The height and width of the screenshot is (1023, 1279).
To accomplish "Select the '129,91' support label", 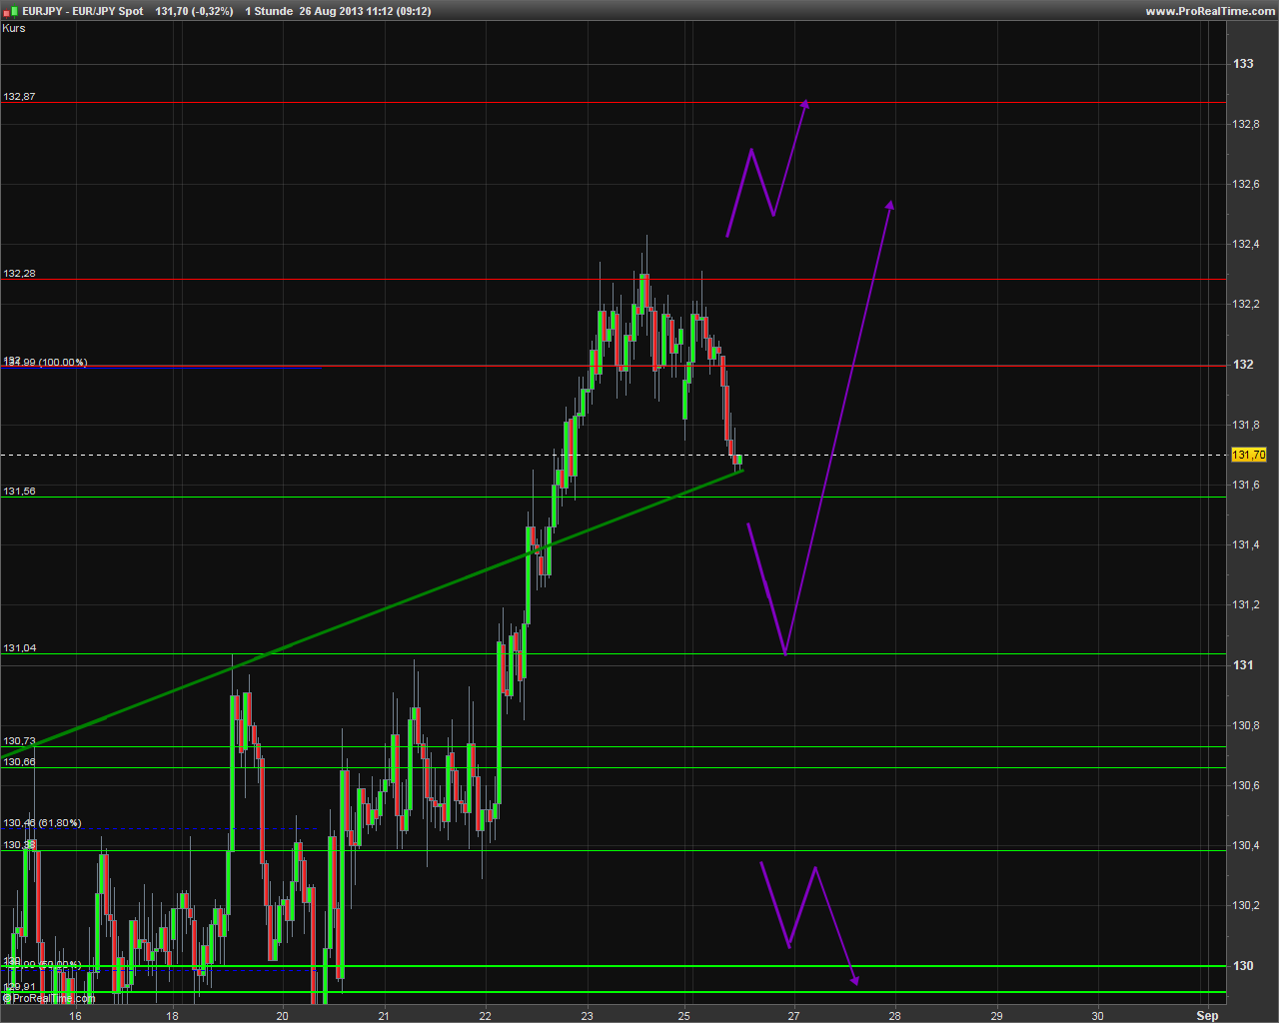I will (19, 986).
